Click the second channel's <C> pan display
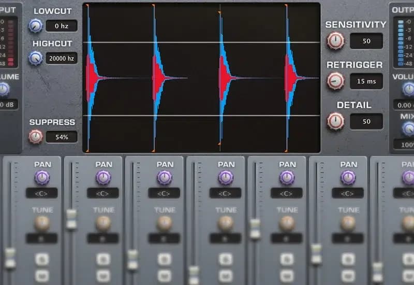414x285 pixels. pyautogui.click(x=103, y=193)
